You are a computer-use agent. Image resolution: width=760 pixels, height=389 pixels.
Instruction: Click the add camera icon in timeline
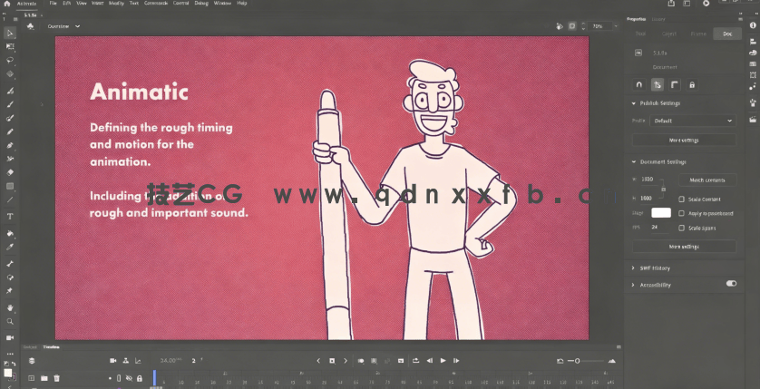click(x=113, y=361)
